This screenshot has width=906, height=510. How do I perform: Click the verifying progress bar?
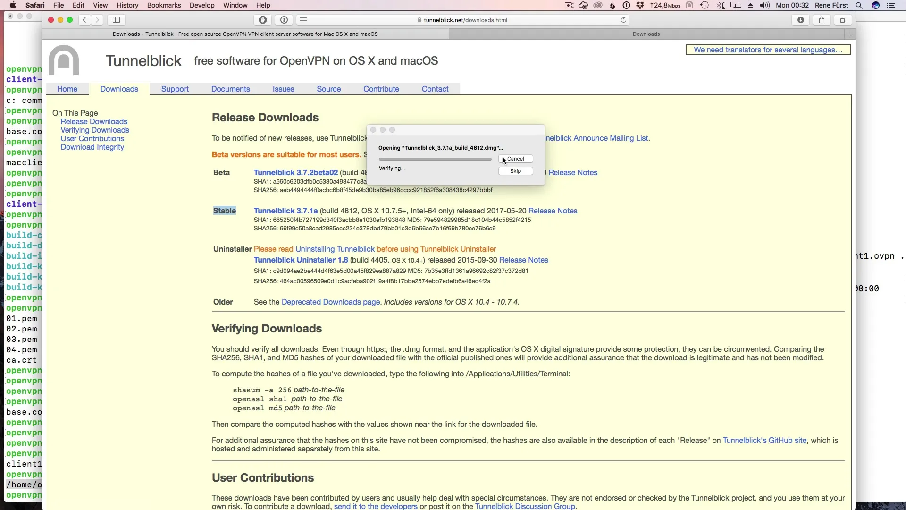435,159
